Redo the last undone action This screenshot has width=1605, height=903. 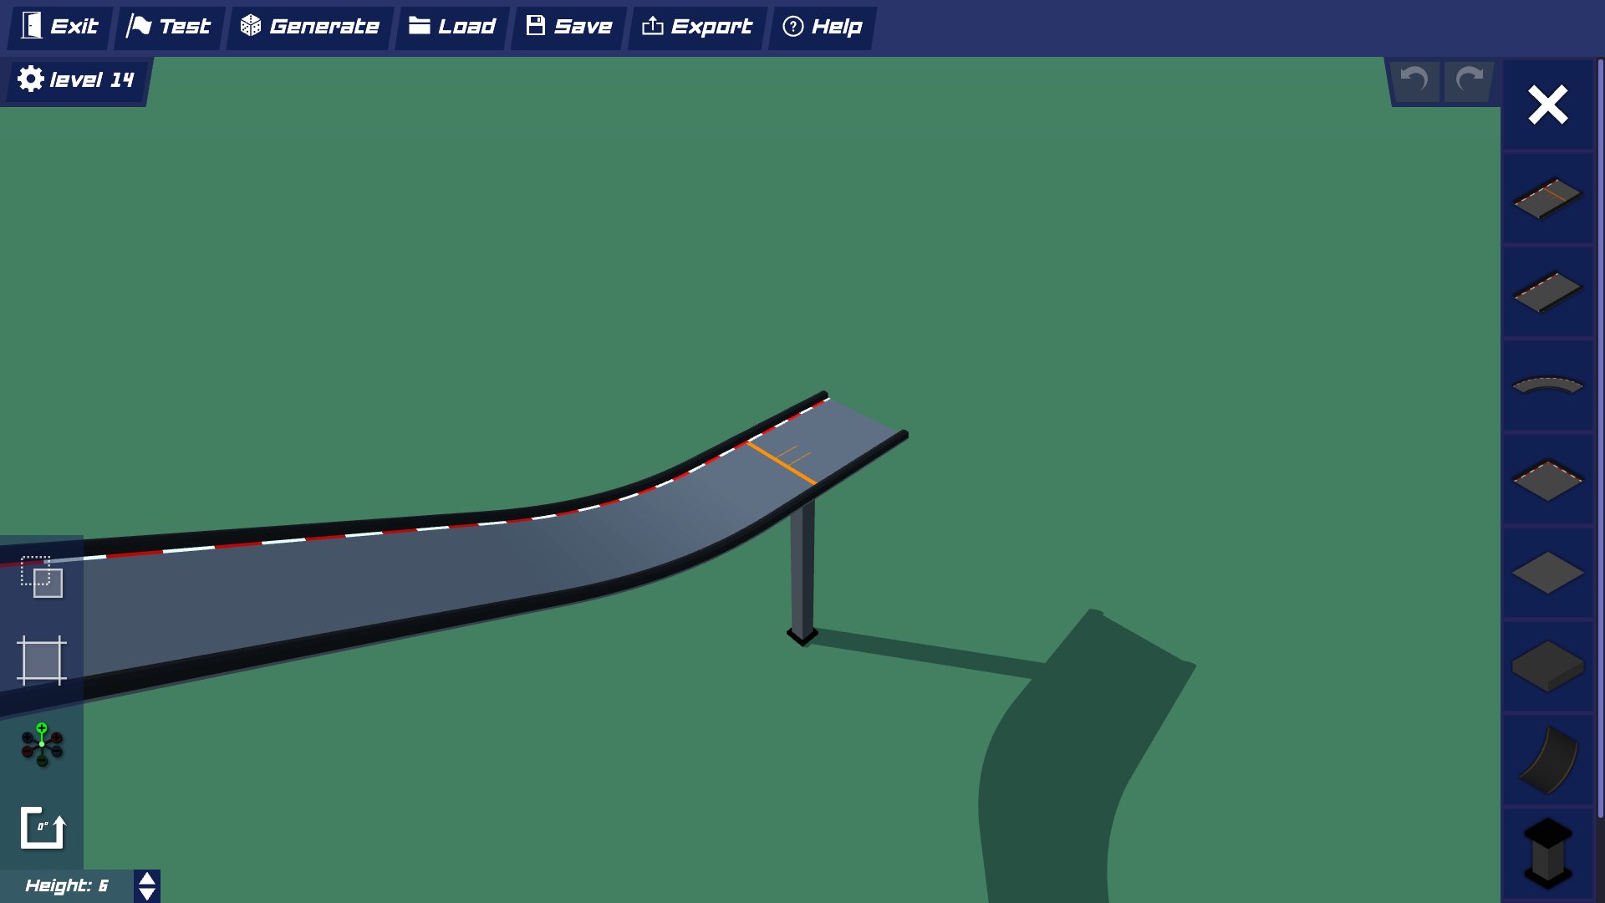coord(1467,80)
